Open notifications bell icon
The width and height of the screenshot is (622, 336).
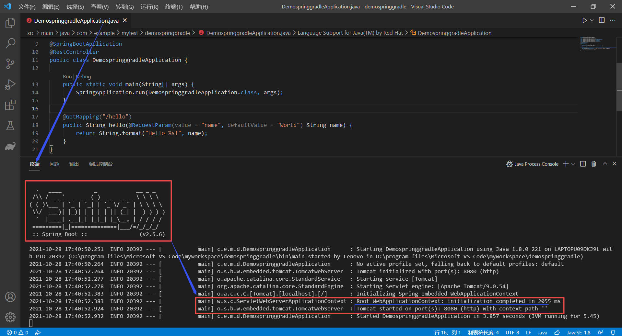pos(613,332)
